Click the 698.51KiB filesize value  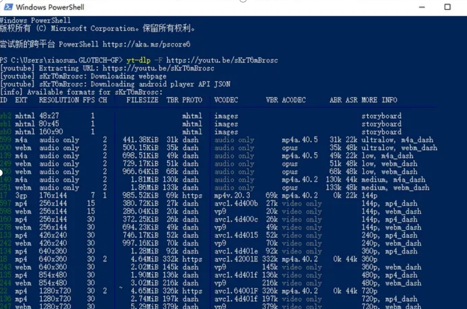(x=140, y=156)
